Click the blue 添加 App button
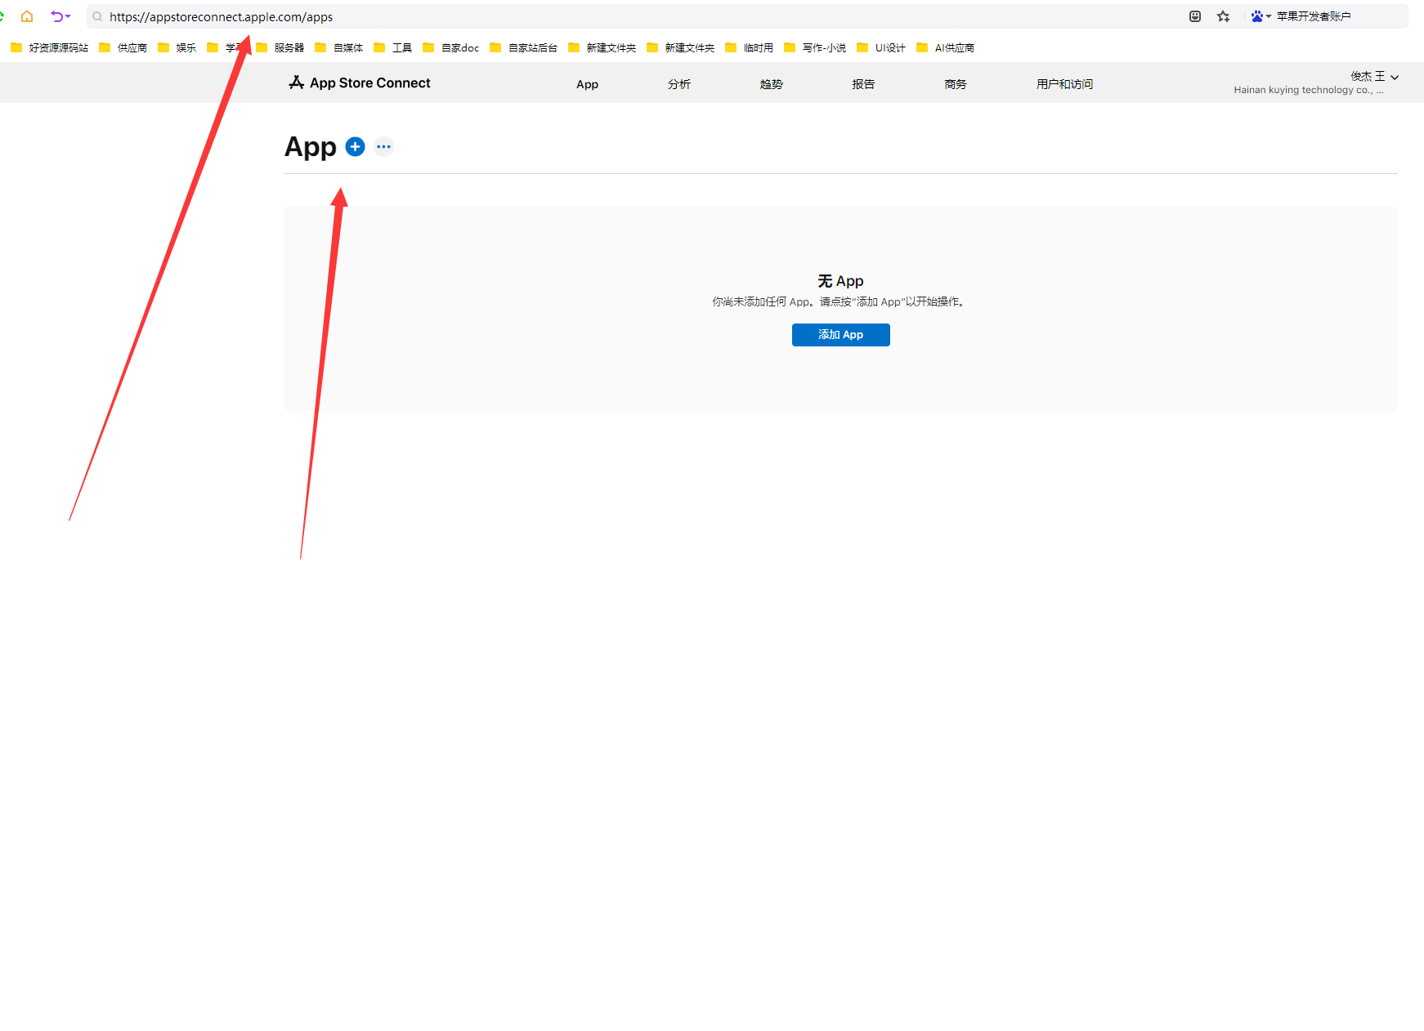Screen dimensions: 1424x1031 coord(840,335)
